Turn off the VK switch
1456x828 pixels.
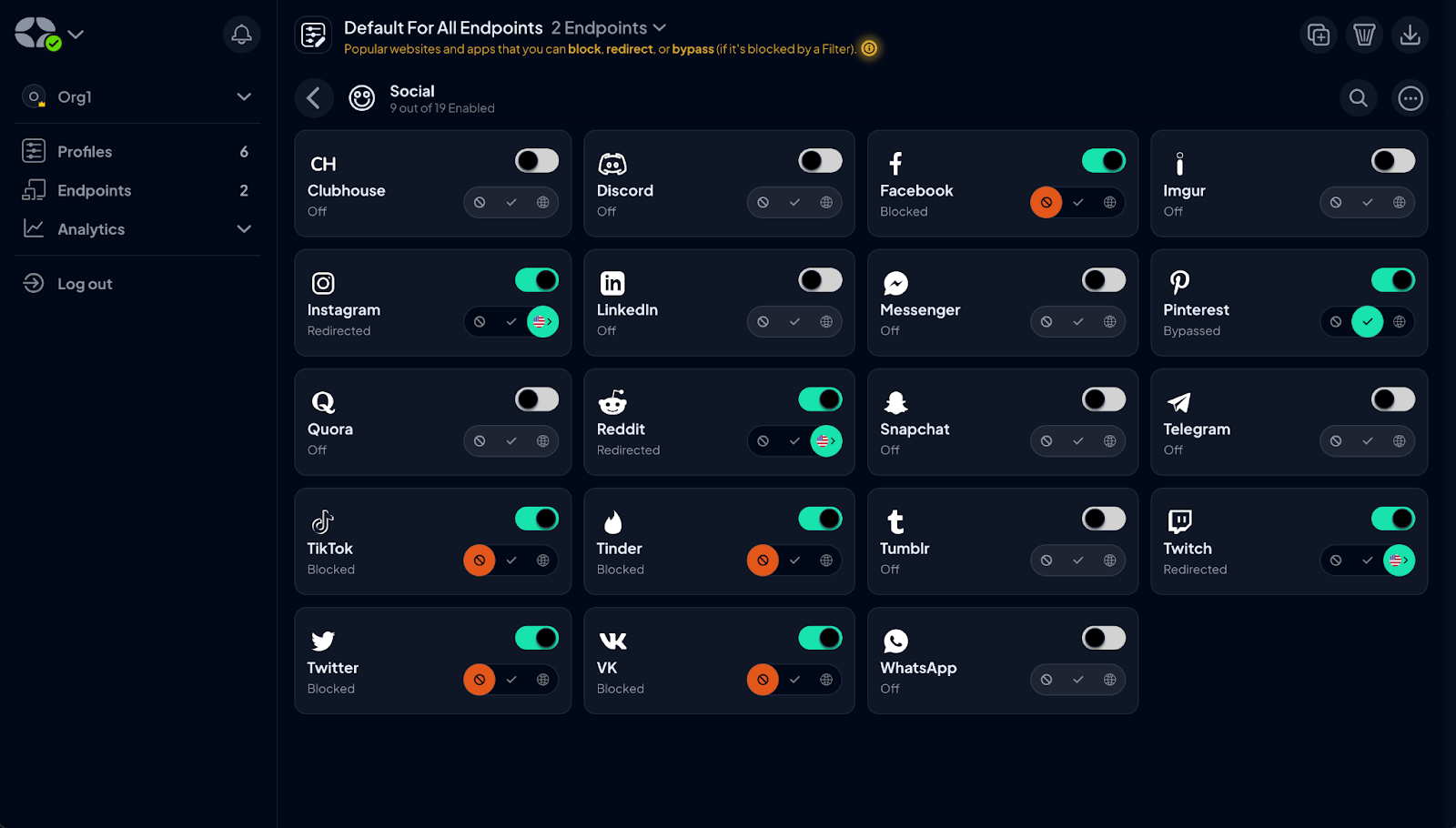[820, 638]
